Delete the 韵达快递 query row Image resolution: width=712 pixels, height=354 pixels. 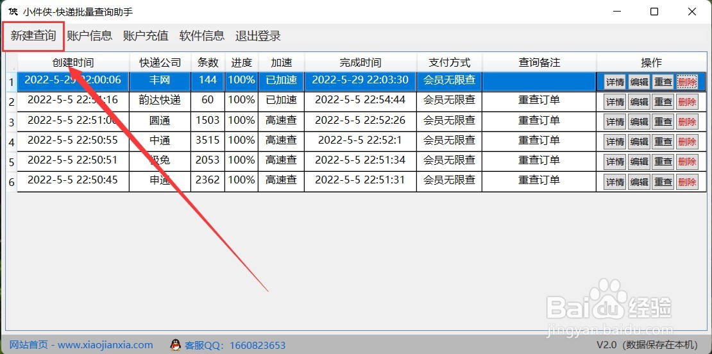(687, 102)
